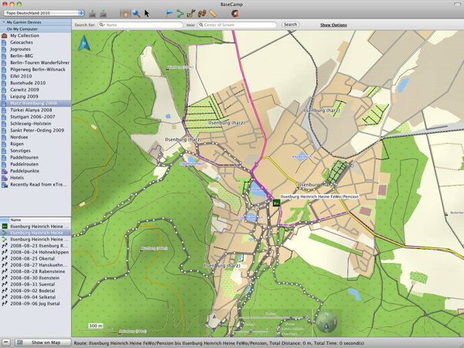Select the black arrow selection tool
This screenshot has height=348, width=464.
147,13
